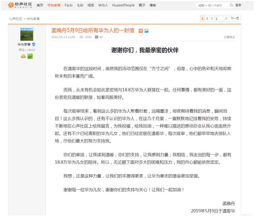Open the HuaweiPeople navigation item

click(123, 5)
